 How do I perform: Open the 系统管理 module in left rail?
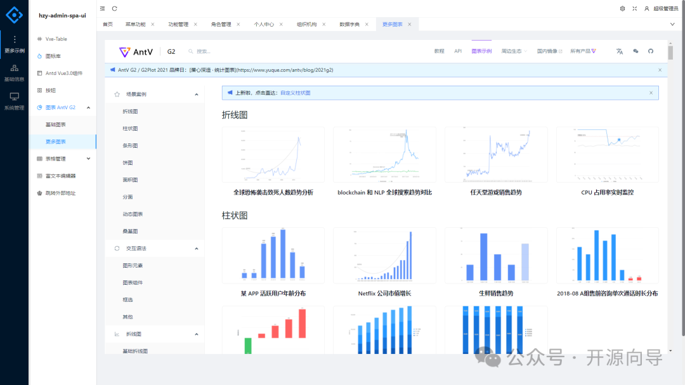(x=15, y=101)
